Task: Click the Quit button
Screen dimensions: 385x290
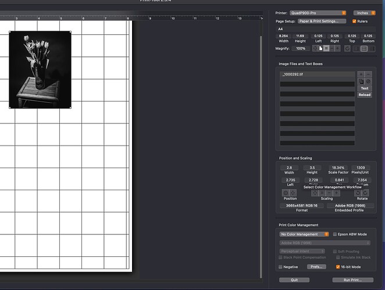Action: (x=294, y=280)
